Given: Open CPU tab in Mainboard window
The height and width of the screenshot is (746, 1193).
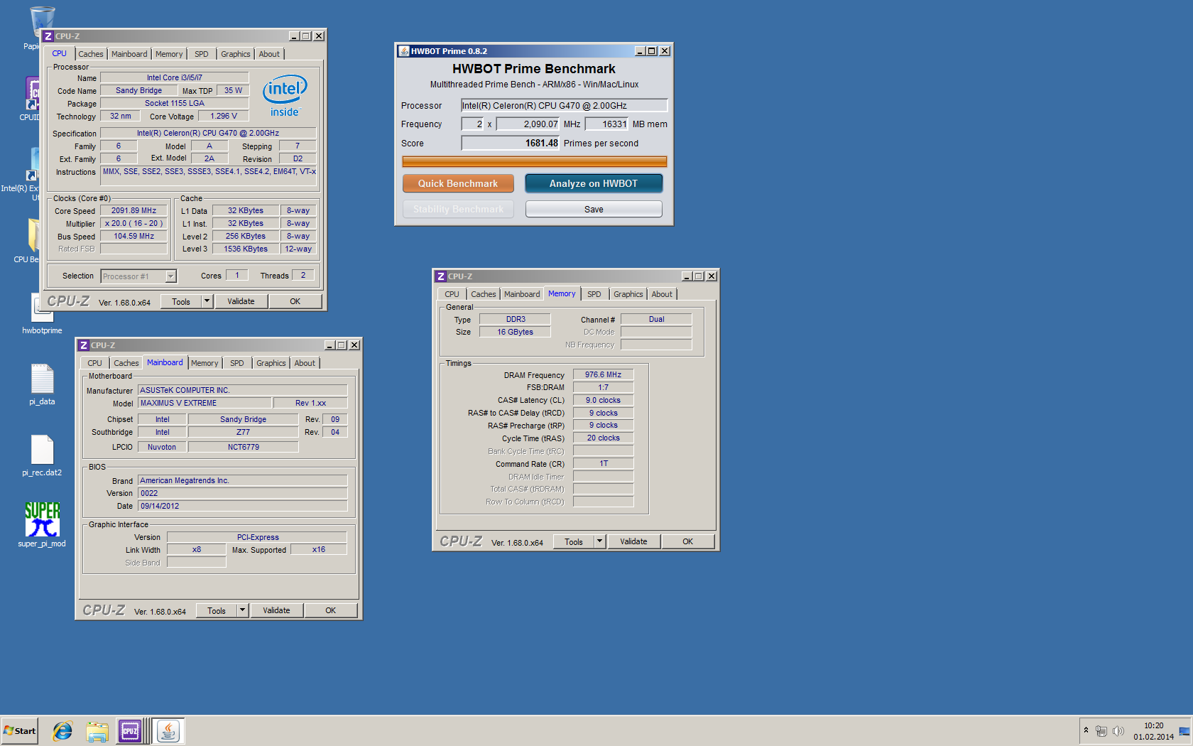Looking at the screenshot, I should click(x=95, y=363).
